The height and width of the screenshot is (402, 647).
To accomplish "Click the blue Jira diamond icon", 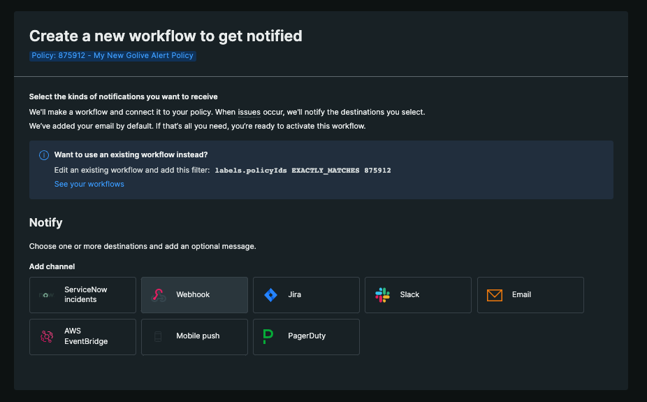I will (270, 295).
